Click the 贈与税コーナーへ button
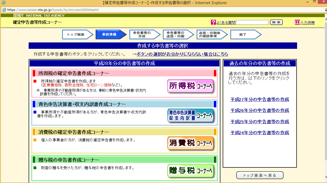Image resolution: width=327 pixels, height=183 pixels. [191, 171]
